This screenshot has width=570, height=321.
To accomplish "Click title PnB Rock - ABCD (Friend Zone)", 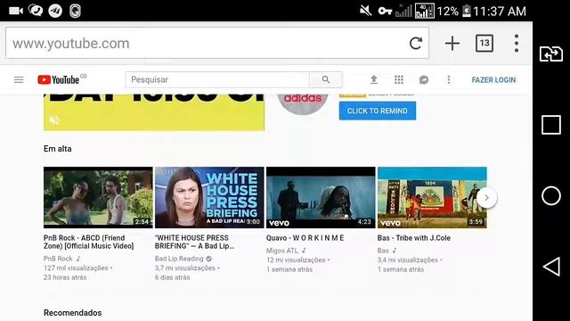I will coord(89,242).
